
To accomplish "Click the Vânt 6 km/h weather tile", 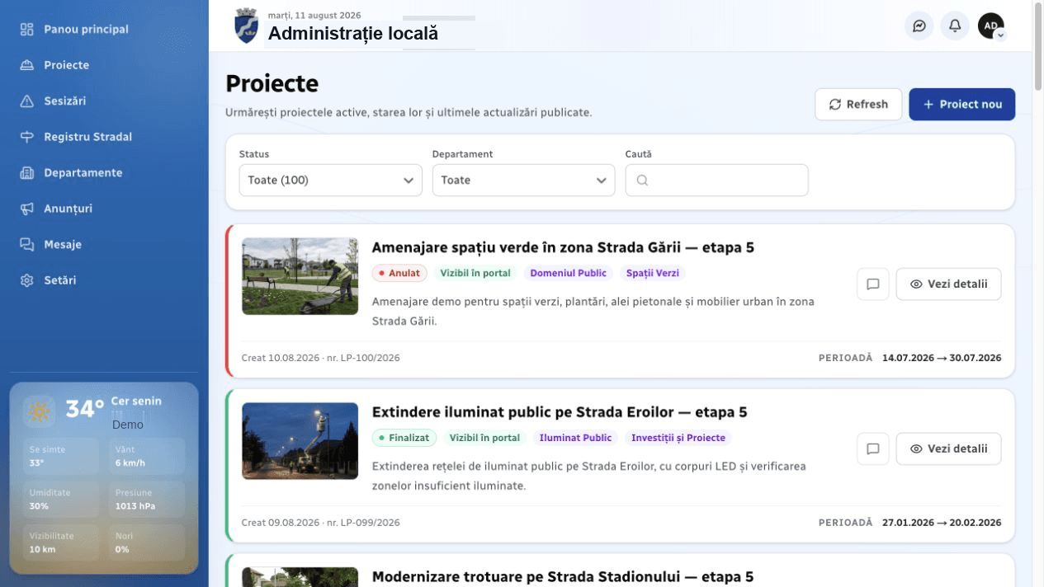I will (146, 456).
